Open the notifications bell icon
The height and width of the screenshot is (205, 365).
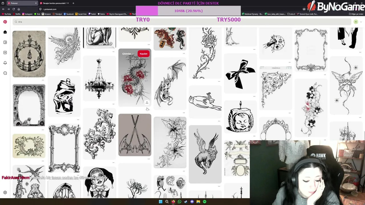coord(5,63)
